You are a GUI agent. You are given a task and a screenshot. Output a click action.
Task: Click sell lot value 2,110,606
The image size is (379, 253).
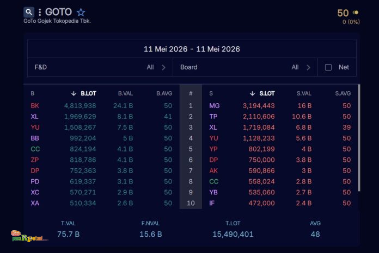click(259, 117)
